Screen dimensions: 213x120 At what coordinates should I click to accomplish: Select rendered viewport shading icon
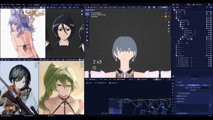pyautogui.click(x=167, y=7)
